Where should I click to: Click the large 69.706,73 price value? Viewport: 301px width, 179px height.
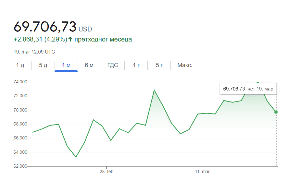coord(45,27)
